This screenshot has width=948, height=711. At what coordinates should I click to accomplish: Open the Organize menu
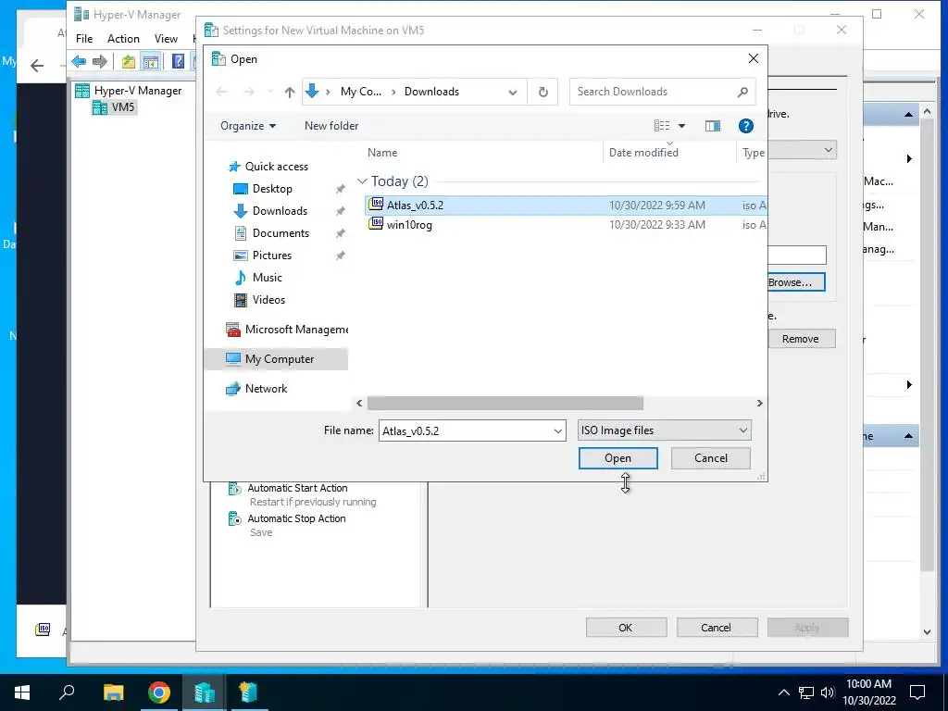pyautogui.click(x=248, y=126)
